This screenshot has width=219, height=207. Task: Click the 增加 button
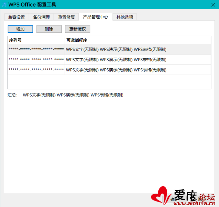20,29
